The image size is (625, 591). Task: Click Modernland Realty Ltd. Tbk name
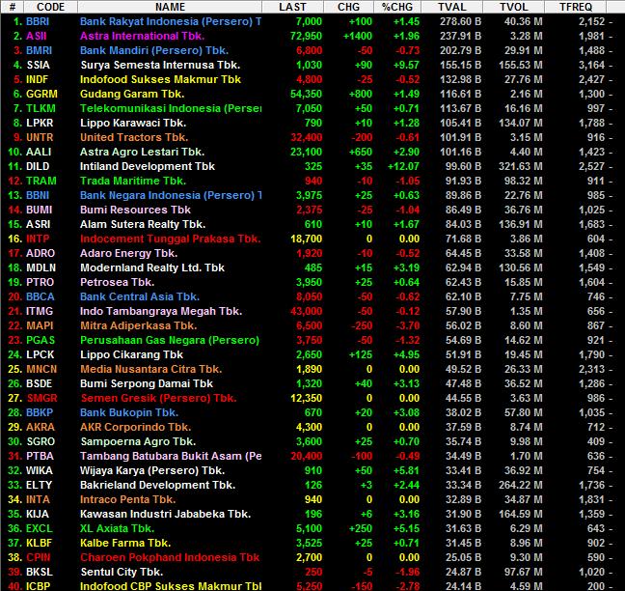coord(152,267)
